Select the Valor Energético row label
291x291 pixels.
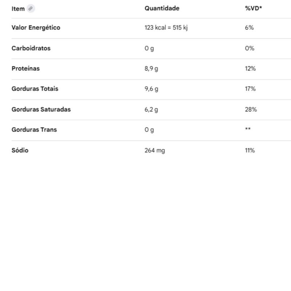pos(36,28)
